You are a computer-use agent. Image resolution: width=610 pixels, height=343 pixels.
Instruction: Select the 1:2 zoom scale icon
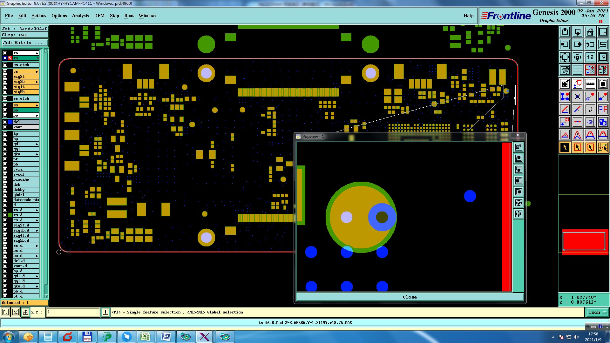590,57
